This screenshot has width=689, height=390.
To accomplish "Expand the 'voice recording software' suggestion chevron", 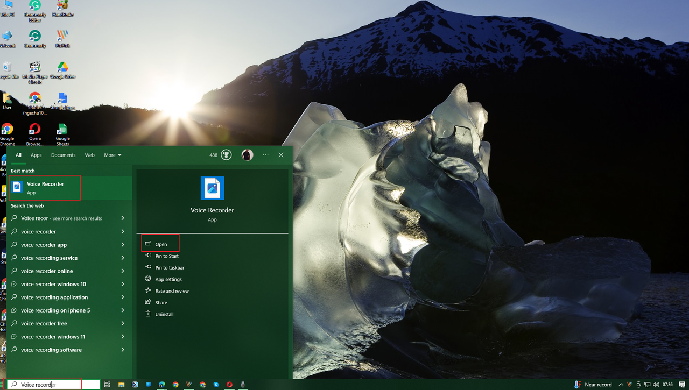I will (x=124, y=350).
